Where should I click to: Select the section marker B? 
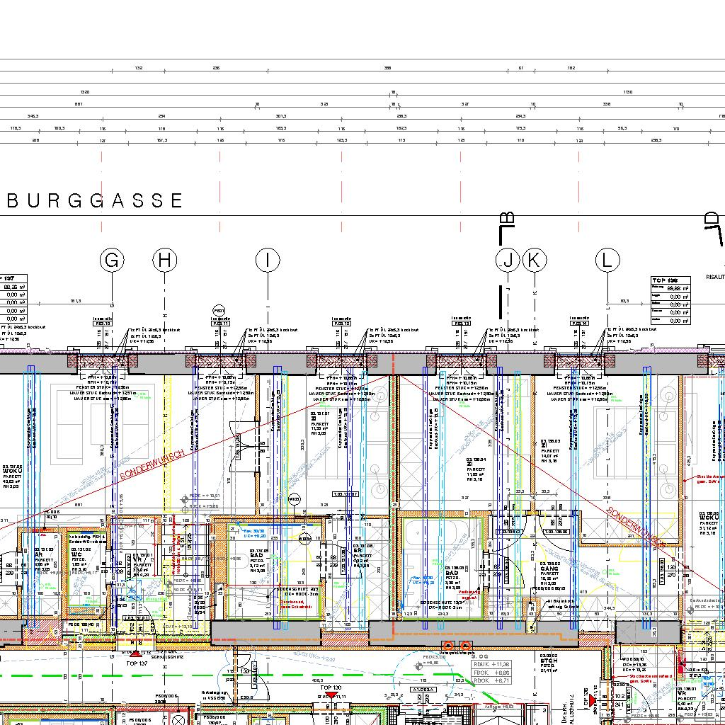point(507,221)
